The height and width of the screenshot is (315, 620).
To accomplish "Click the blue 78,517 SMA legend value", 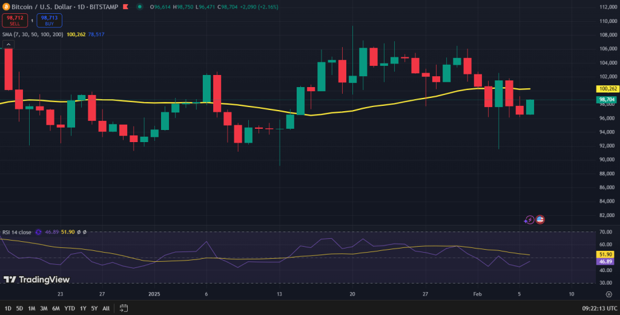I will click(x=96, y=34).
